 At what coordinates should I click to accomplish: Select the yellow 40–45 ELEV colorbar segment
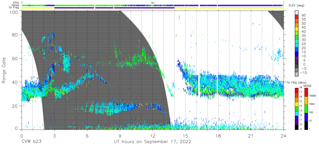click(297, 29)
